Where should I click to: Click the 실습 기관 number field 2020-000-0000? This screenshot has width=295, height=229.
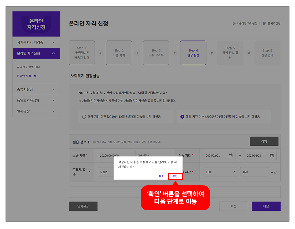(115, 155)
